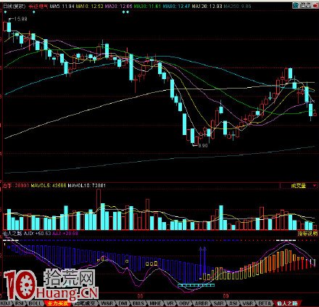Click the 日线(复权) period label
Image resolution: width=319 pixels, height=307 pixels.
click(x=14, y=7)
